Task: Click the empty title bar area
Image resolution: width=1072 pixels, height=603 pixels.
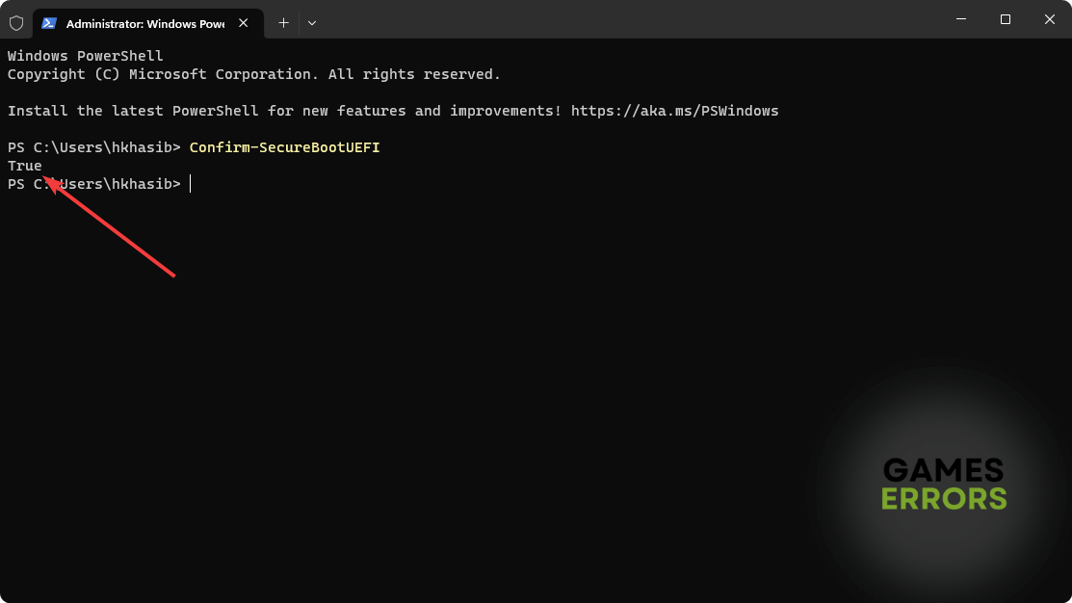Action: pos(626,19)
